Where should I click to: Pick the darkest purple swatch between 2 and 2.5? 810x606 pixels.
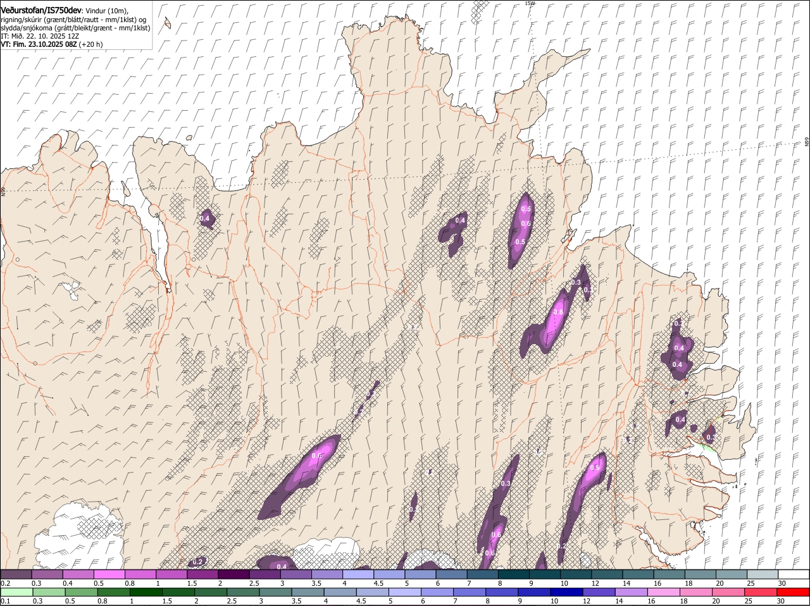tap(234, 574)
